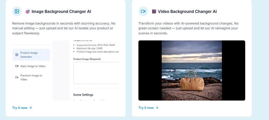Click the Image Background Changer AI heading

click(61, 11)
